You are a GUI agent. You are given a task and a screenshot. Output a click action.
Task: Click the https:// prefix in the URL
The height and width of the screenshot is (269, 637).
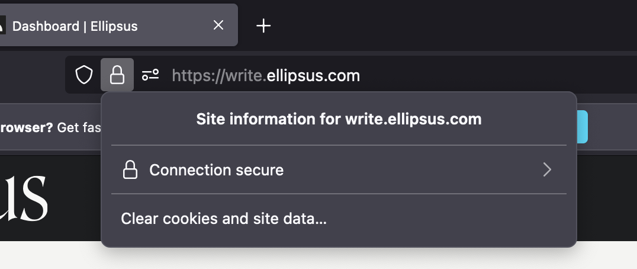198,75
